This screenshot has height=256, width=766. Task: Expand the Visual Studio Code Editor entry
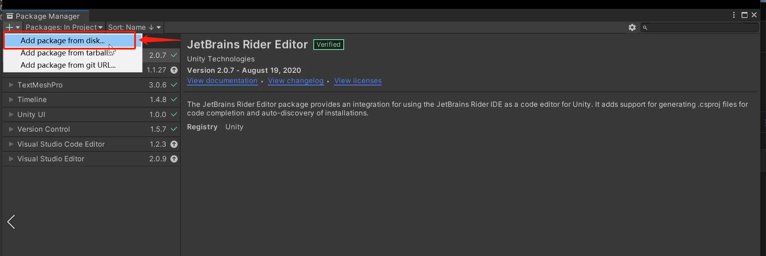[x=11, y=144]
